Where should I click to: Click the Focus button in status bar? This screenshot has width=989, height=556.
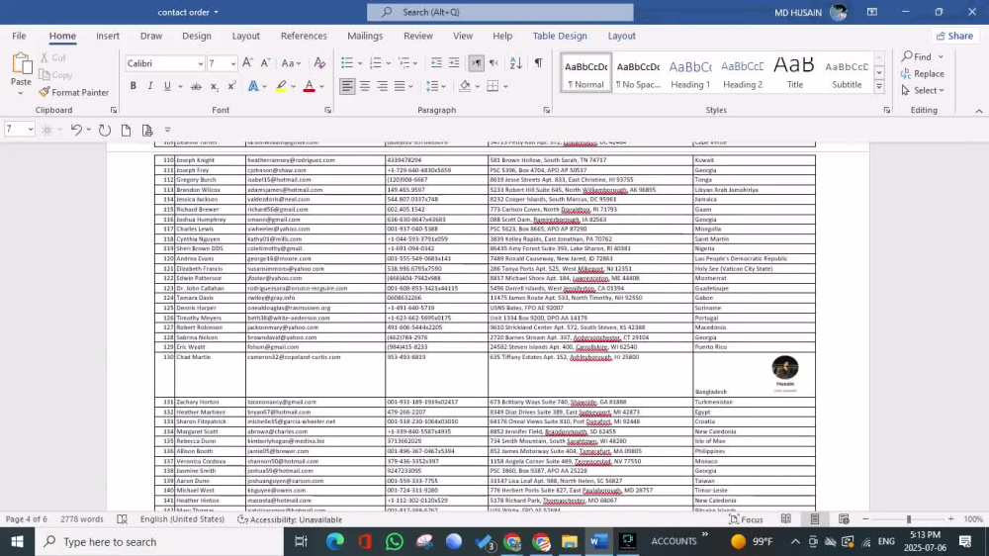click(746, 519)
